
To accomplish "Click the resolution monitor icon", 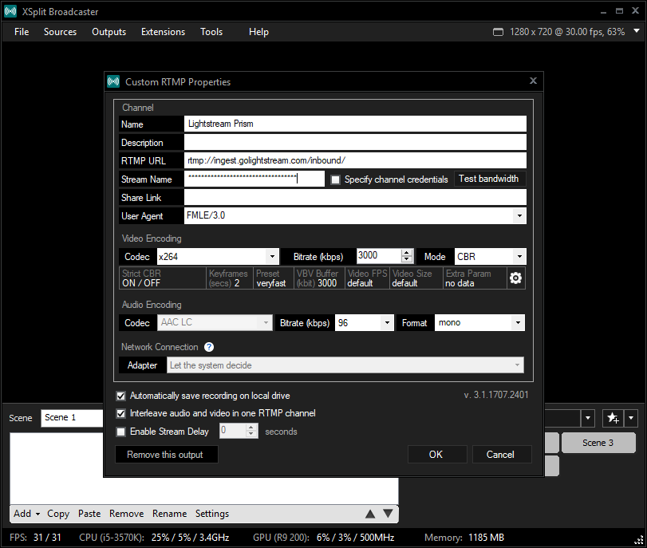I will tap(498, 32).
